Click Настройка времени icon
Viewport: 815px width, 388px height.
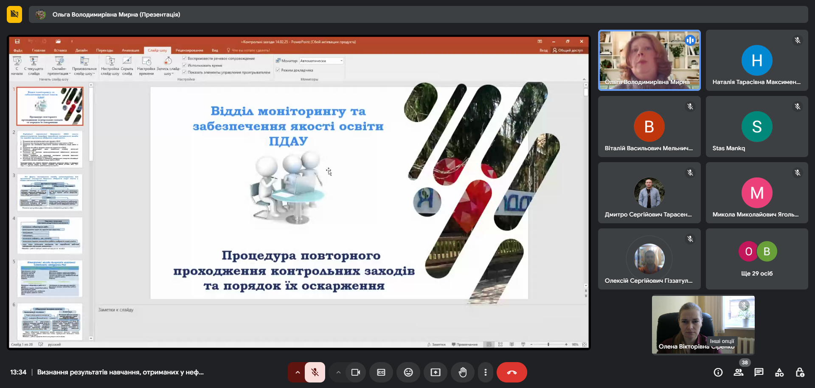(146, 66)
